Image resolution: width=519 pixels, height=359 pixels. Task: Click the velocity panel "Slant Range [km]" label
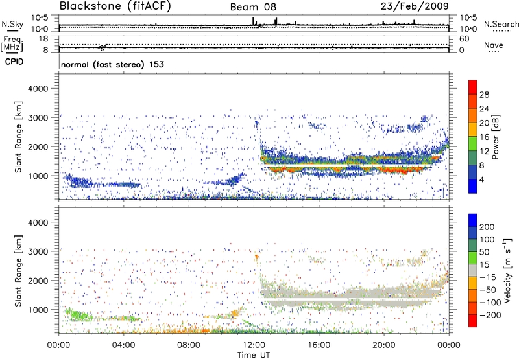[x=18, y=270]
